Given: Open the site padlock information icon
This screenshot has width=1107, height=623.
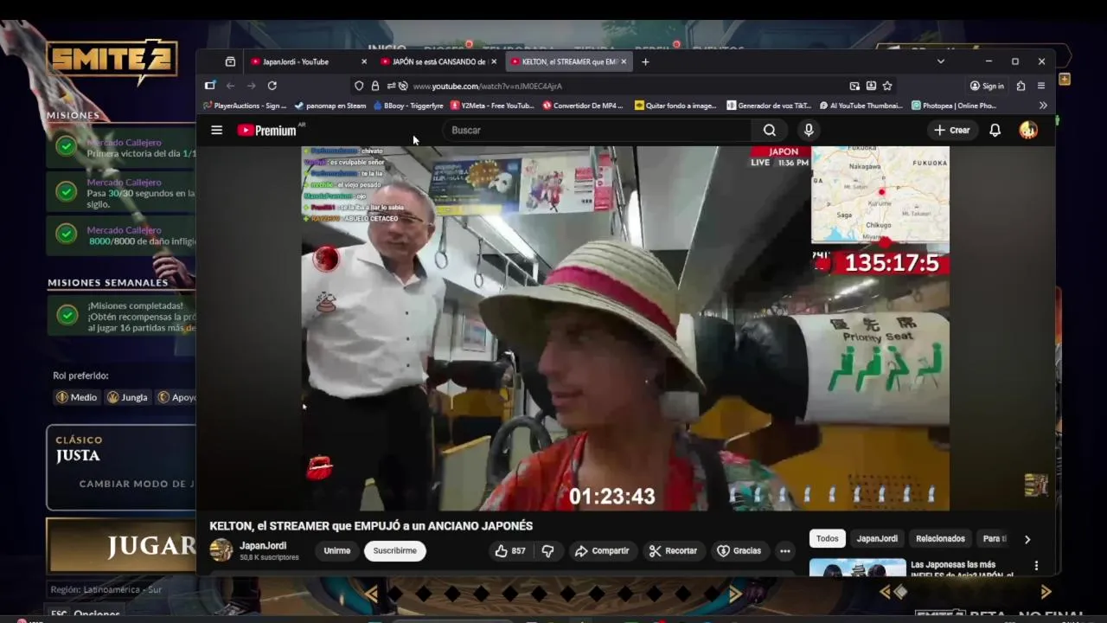Looking at the screenshot, I should (374, 86).
